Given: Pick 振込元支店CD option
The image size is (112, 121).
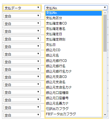Looking at the screenshot, I should pyautogui.click(x=74, y=77).
